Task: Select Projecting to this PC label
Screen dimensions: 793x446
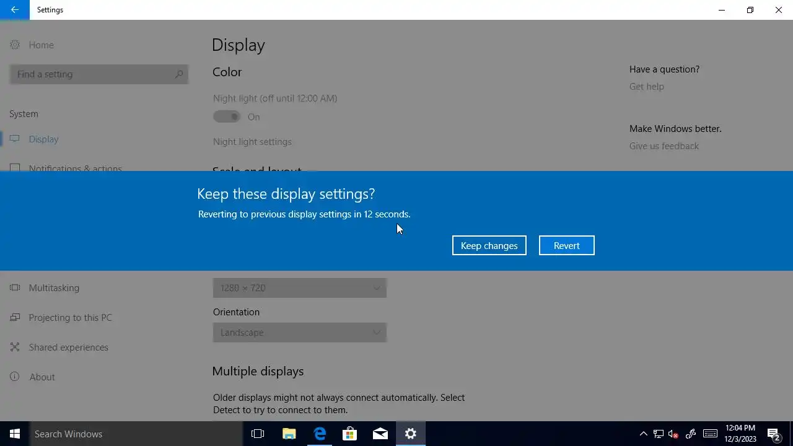Action: pos(70,317)
